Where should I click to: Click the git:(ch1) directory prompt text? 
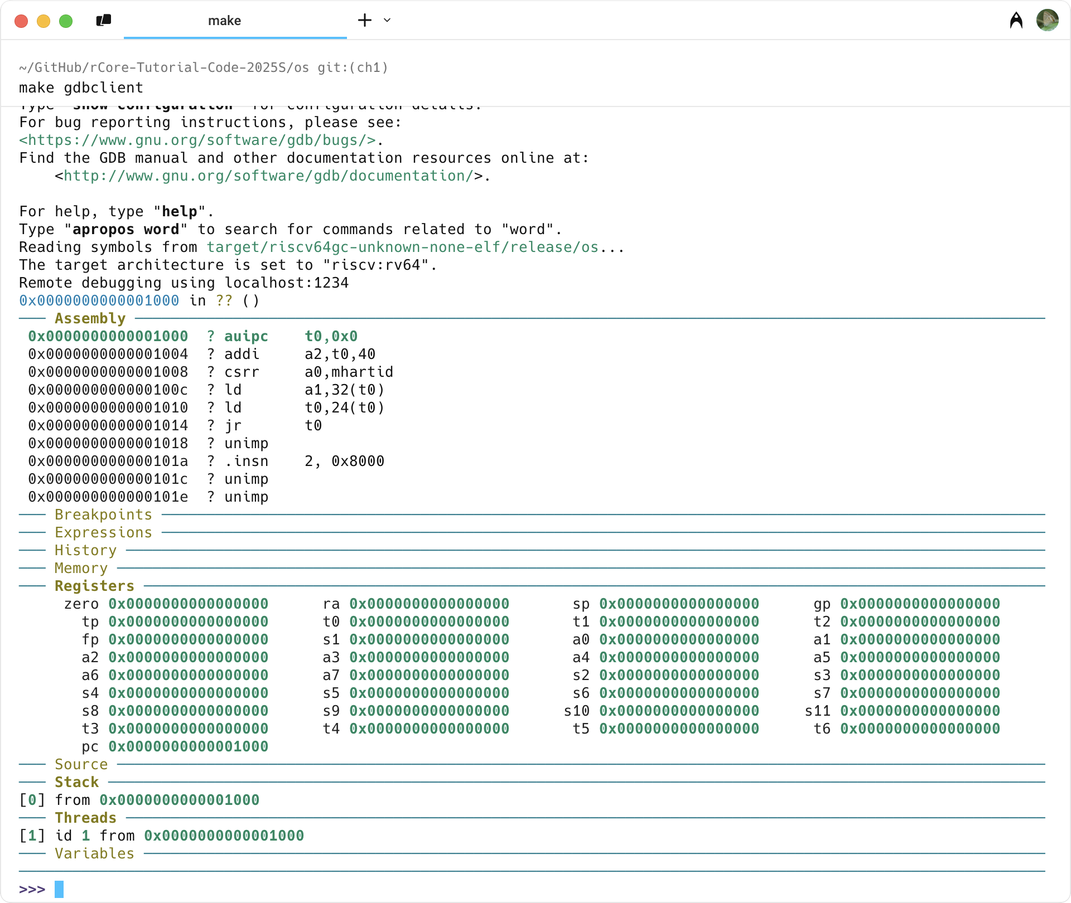(x=353, y=67)
